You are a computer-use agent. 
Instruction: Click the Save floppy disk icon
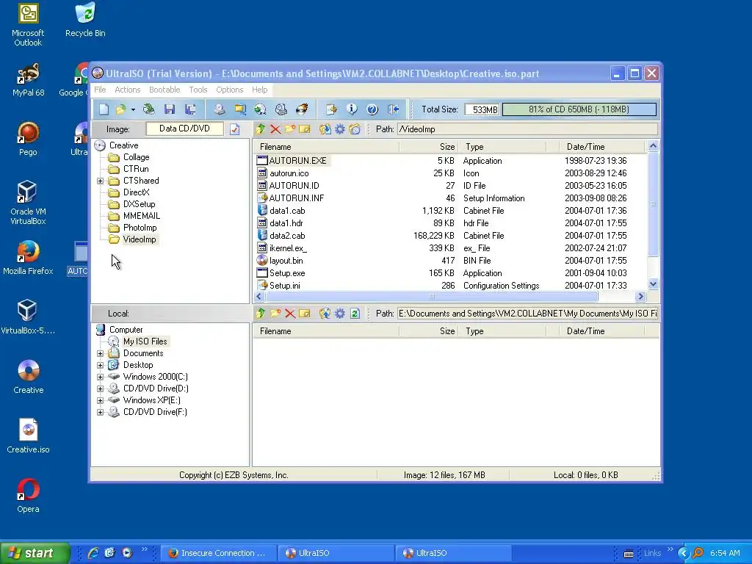coord(170,109)
